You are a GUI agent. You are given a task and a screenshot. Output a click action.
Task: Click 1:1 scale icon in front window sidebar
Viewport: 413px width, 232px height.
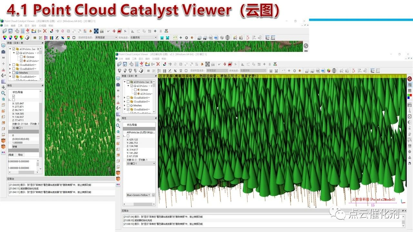click(118, 90)
